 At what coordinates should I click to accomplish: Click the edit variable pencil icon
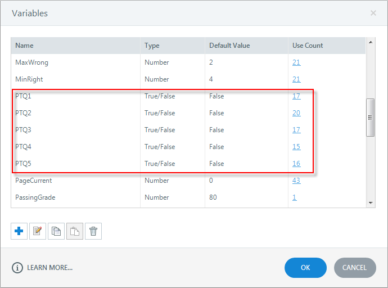(38, 231)
